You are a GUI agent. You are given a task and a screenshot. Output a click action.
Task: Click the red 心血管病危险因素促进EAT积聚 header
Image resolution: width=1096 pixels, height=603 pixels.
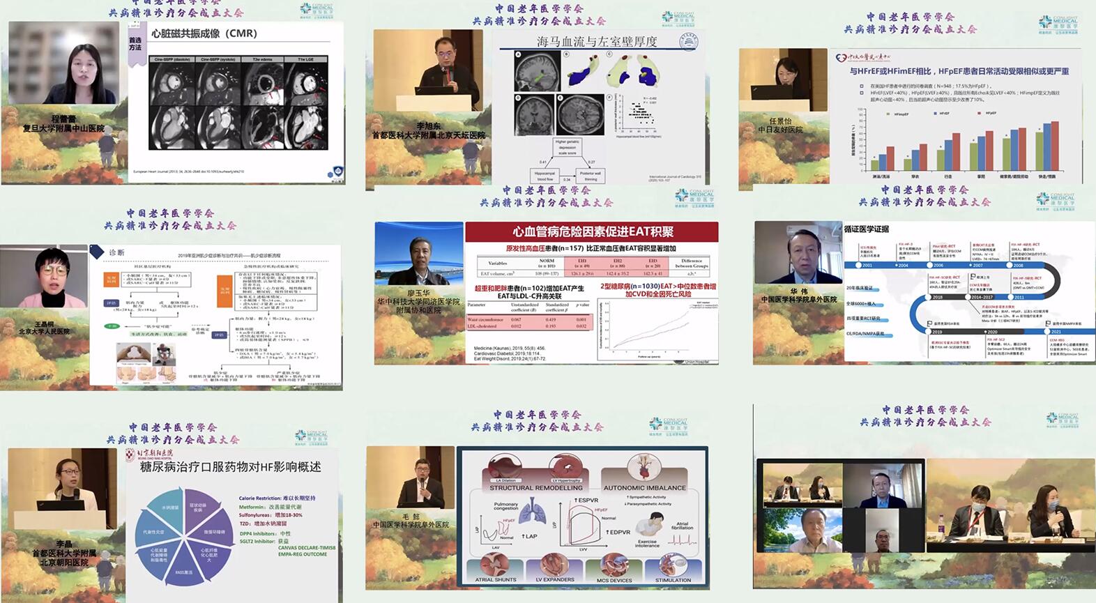[x=592, y=231]
